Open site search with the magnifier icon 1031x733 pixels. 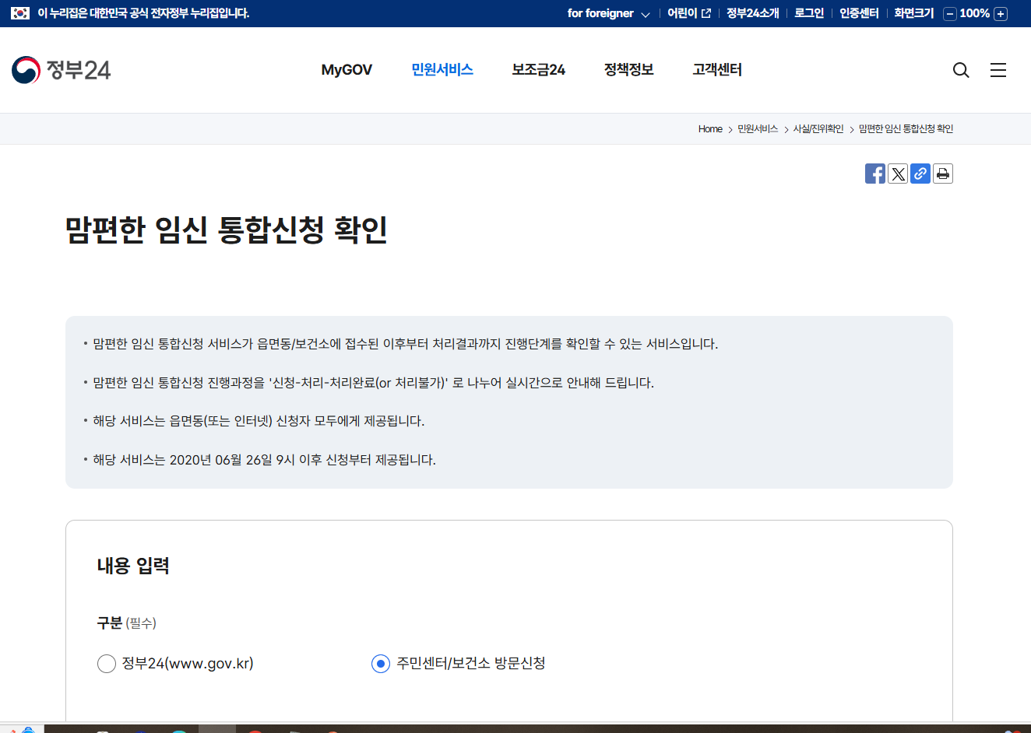pyautogui.click(x=960, y=70)
